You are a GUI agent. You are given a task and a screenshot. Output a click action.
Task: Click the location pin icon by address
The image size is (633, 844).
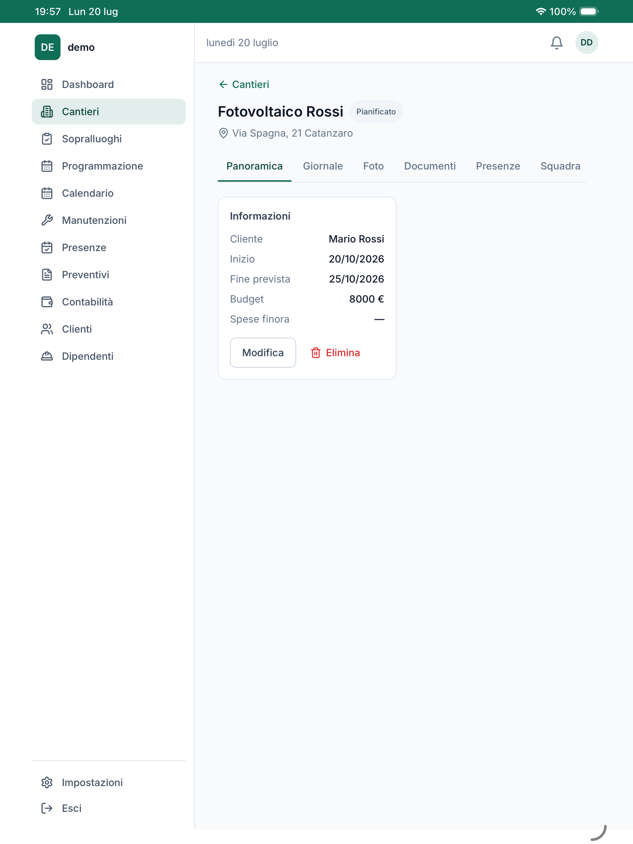[223, 133]
